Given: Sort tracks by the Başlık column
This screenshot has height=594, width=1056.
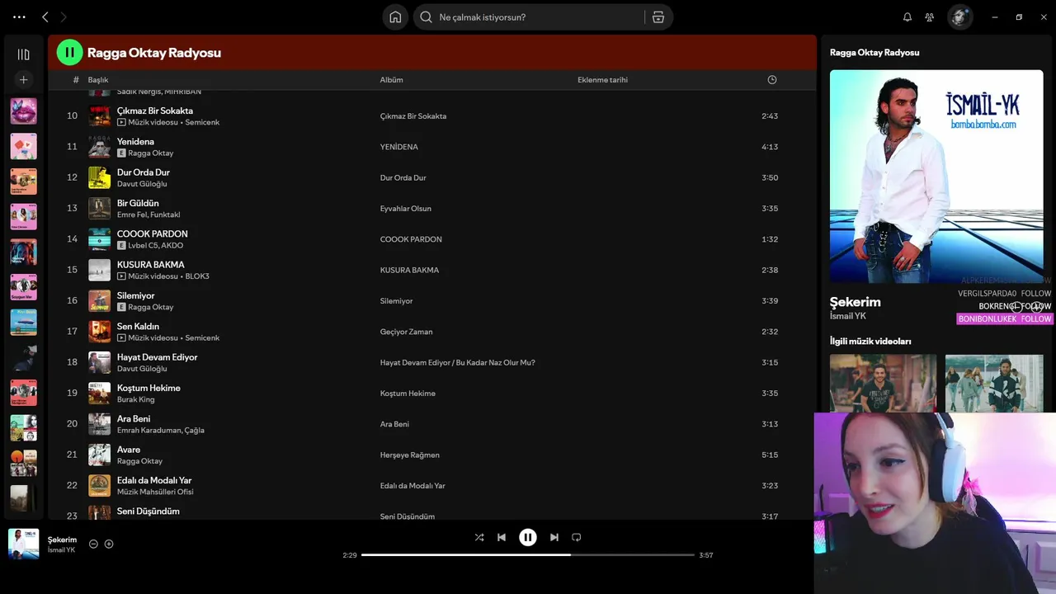Looking at the screenshot, I should (98, 80).
